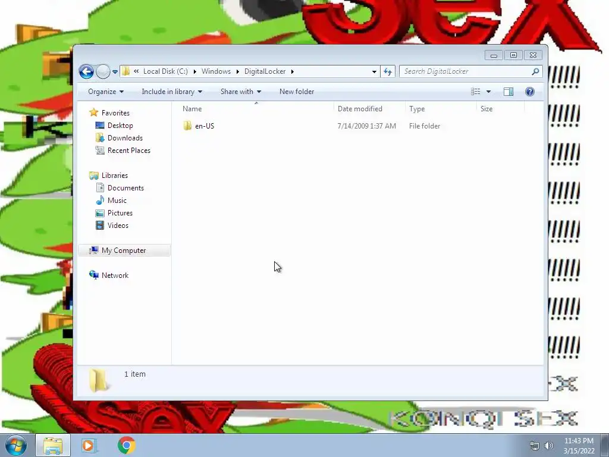This screenshot has width=609, height=457.
Task: Open Include in library menu
Action: click(x=172, y=92)
